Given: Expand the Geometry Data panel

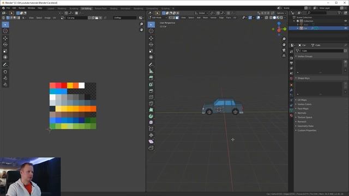Looking at the screenshot, I should click(305, 126).
